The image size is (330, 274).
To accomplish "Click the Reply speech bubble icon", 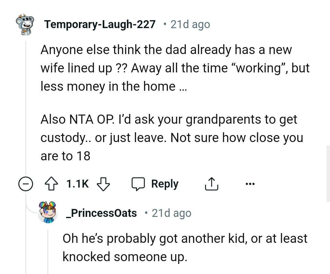I will tap(139, 184).
